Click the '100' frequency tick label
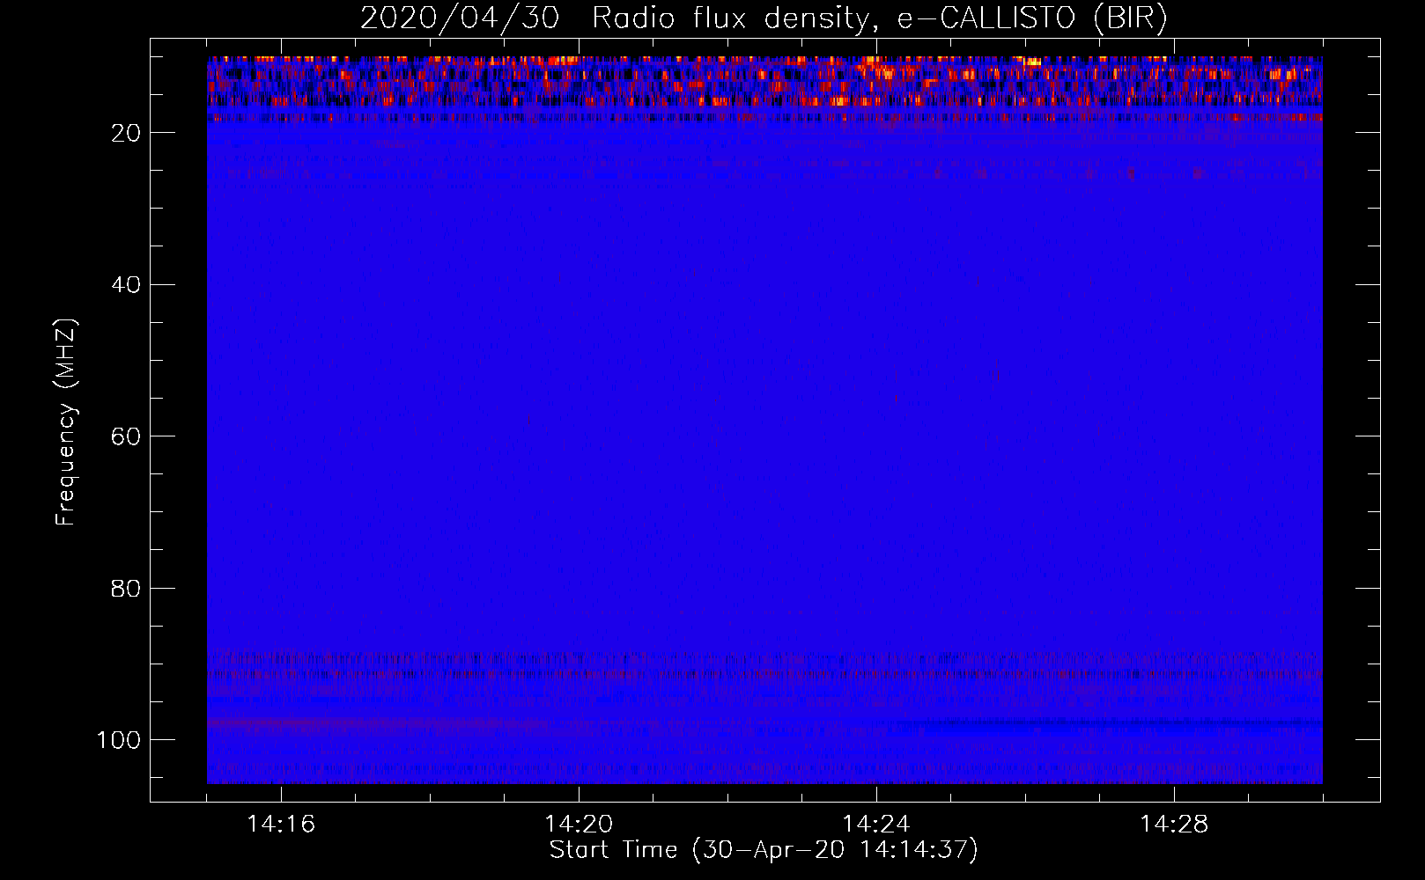 pos(119,740)
